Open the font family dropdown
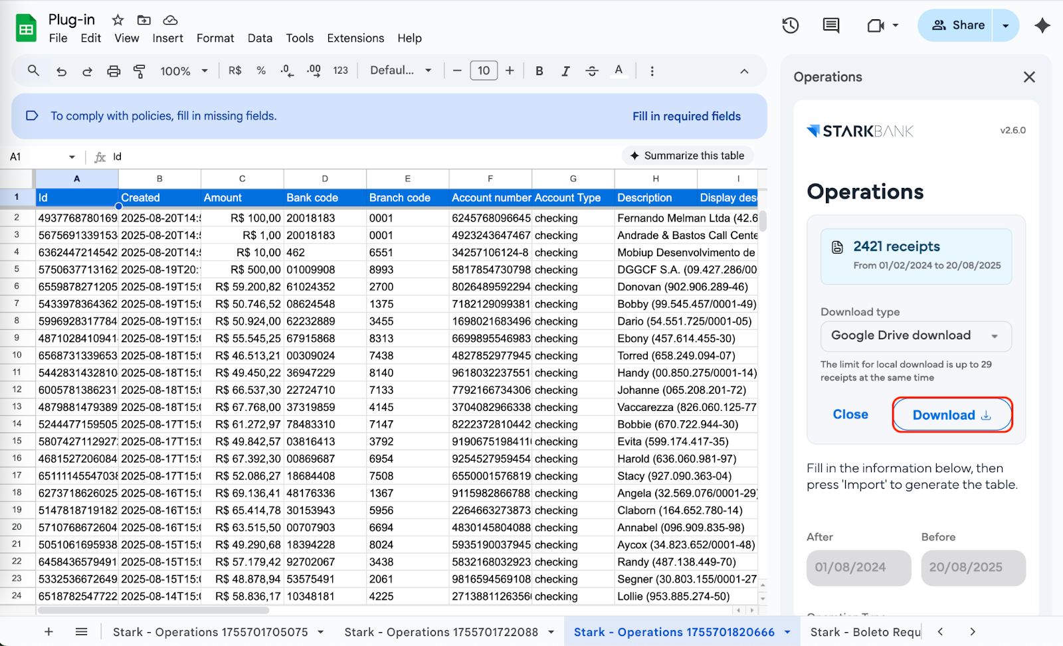 pyautogui.click(x=401, y=70)
